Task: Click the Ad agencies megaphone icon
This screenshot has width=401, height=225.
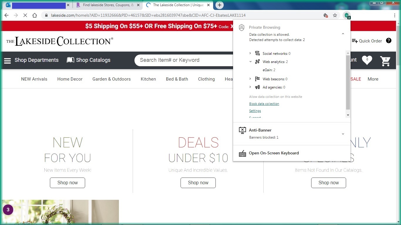Action: click(x=257, y=87)
